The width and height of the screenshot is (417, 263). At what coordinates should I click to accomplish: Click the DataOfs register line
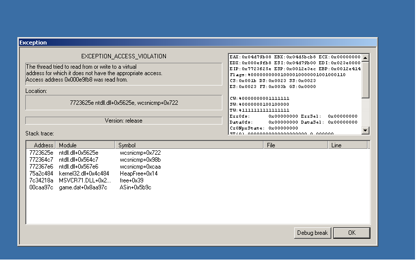point(294,122)
